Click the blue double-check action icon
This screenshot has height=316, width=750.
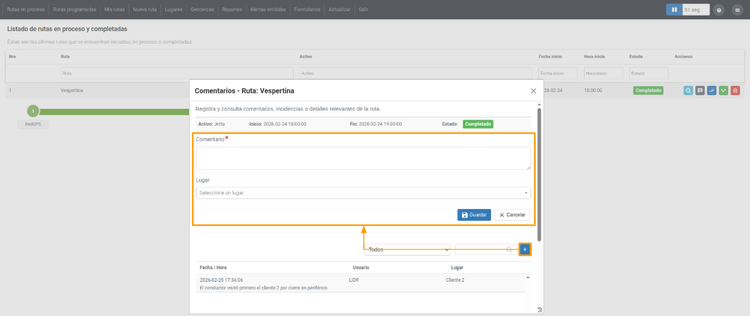(712, 90)
